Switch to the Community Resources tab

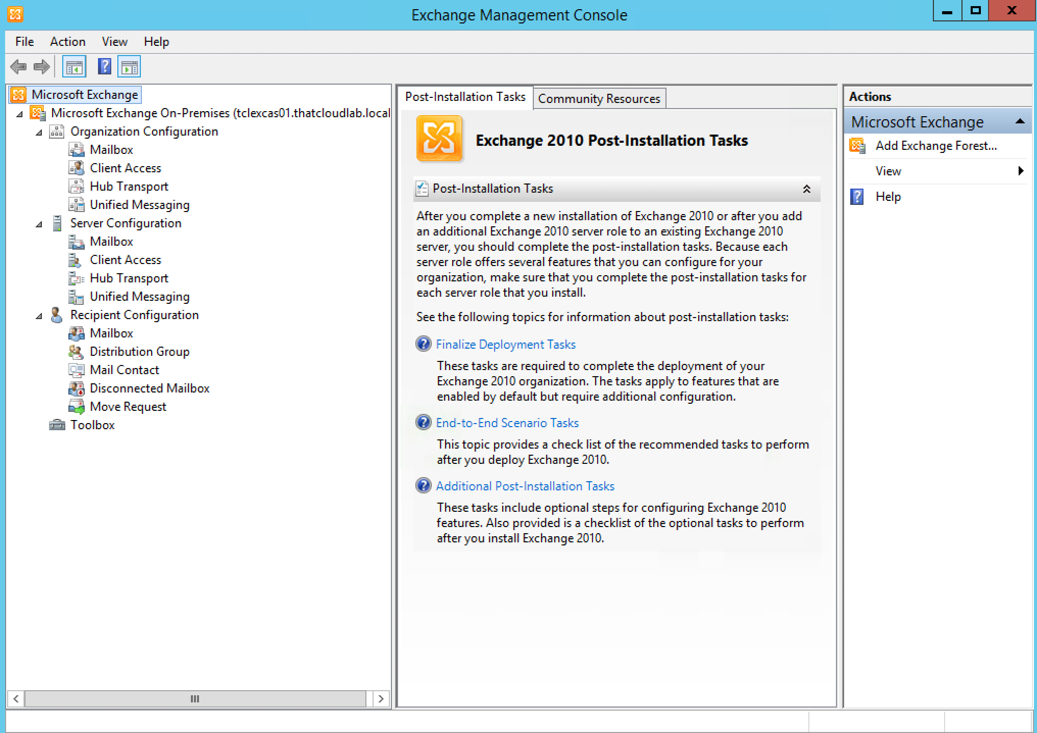click(599, 98)
